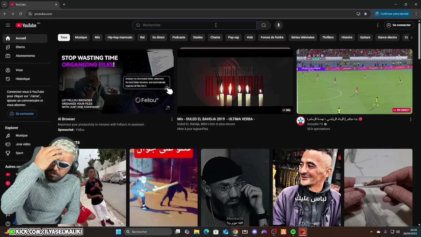The height and width of the screenshot is (237, 421).
Task: Open three-dot menu for Arryadia TV stream
Action: 410,119
